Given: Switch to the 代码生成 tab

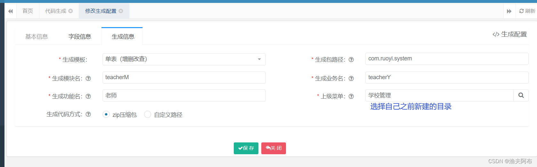Looking at the screenshot, I should click(56, 11).
